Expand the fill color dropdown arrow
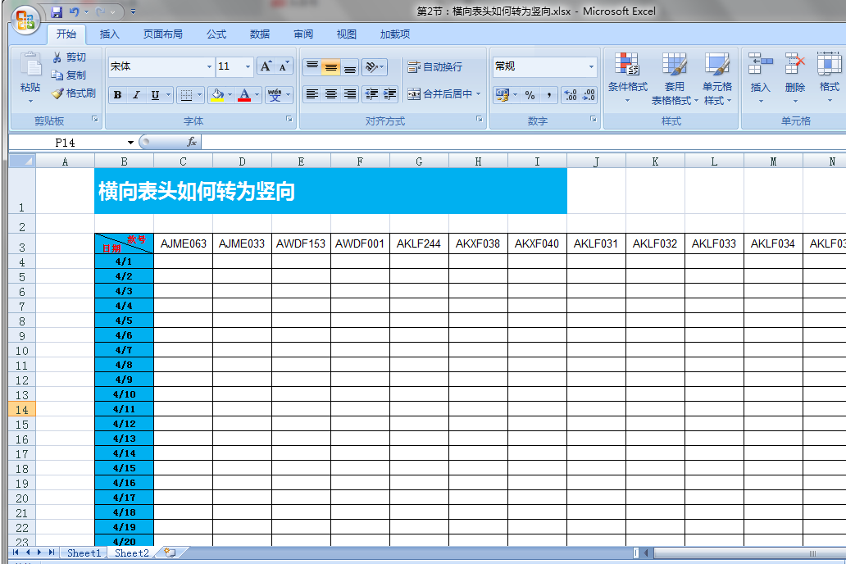The width and height of the screenshot is (846, 564). tap(230, 95)
